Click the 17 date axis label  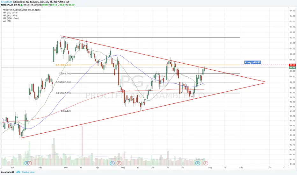point(284,168)
